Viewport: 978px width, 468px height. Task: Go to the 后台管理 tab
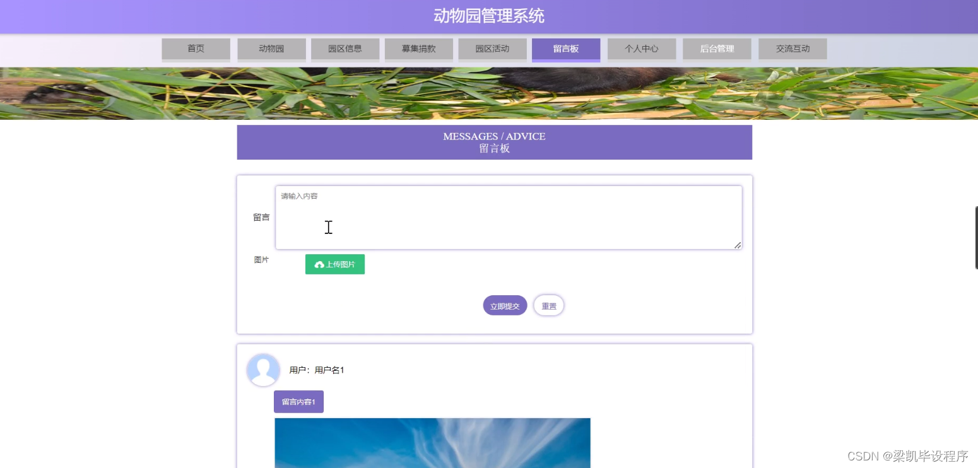click(x=717, y=49)
